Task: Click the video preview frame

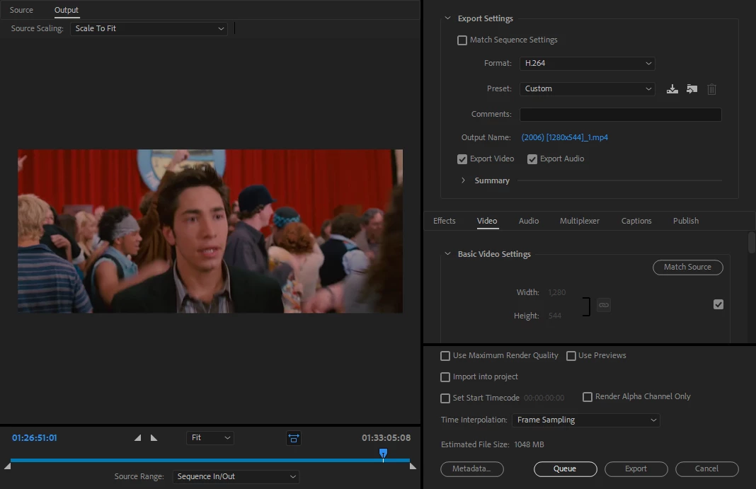Action: [210, 231]
